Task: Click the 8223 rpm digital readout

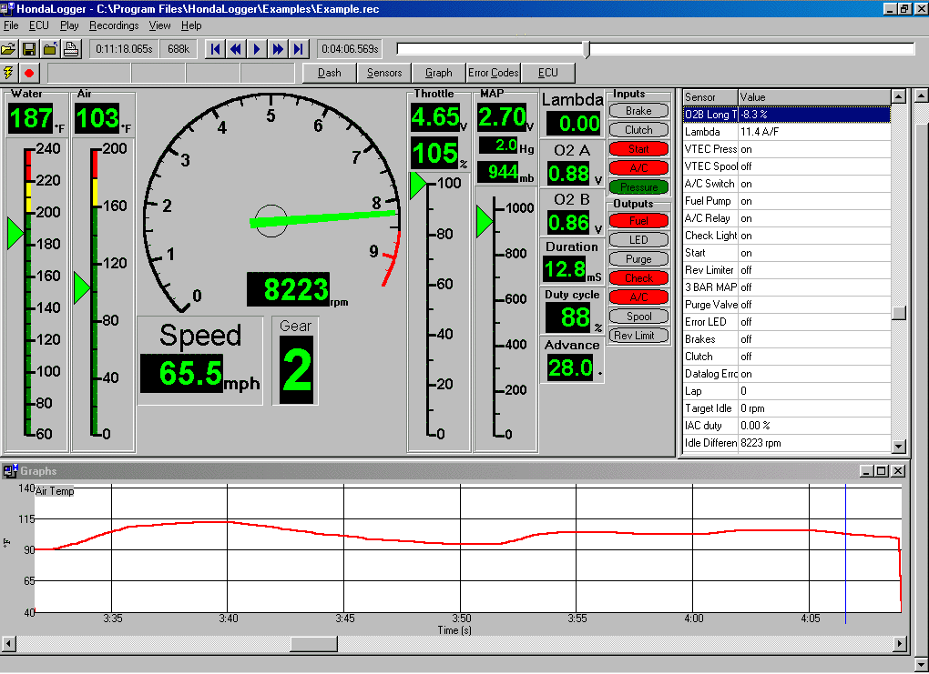Action: [x=289, y=289]
